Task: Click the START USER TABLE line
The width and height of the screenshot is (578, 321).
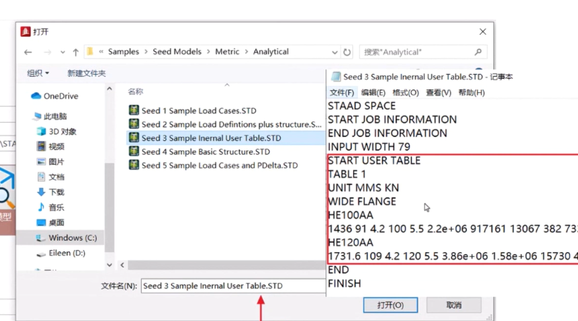Action: (374, 160)
